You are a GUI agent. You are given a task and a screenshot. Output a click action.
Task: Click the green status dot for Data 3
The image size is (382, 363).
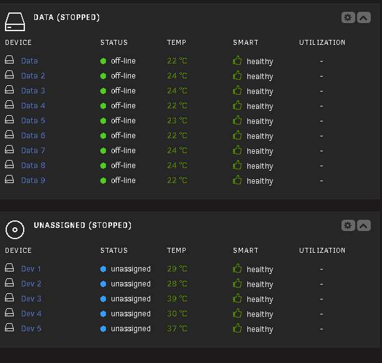(x=103, y=91)
